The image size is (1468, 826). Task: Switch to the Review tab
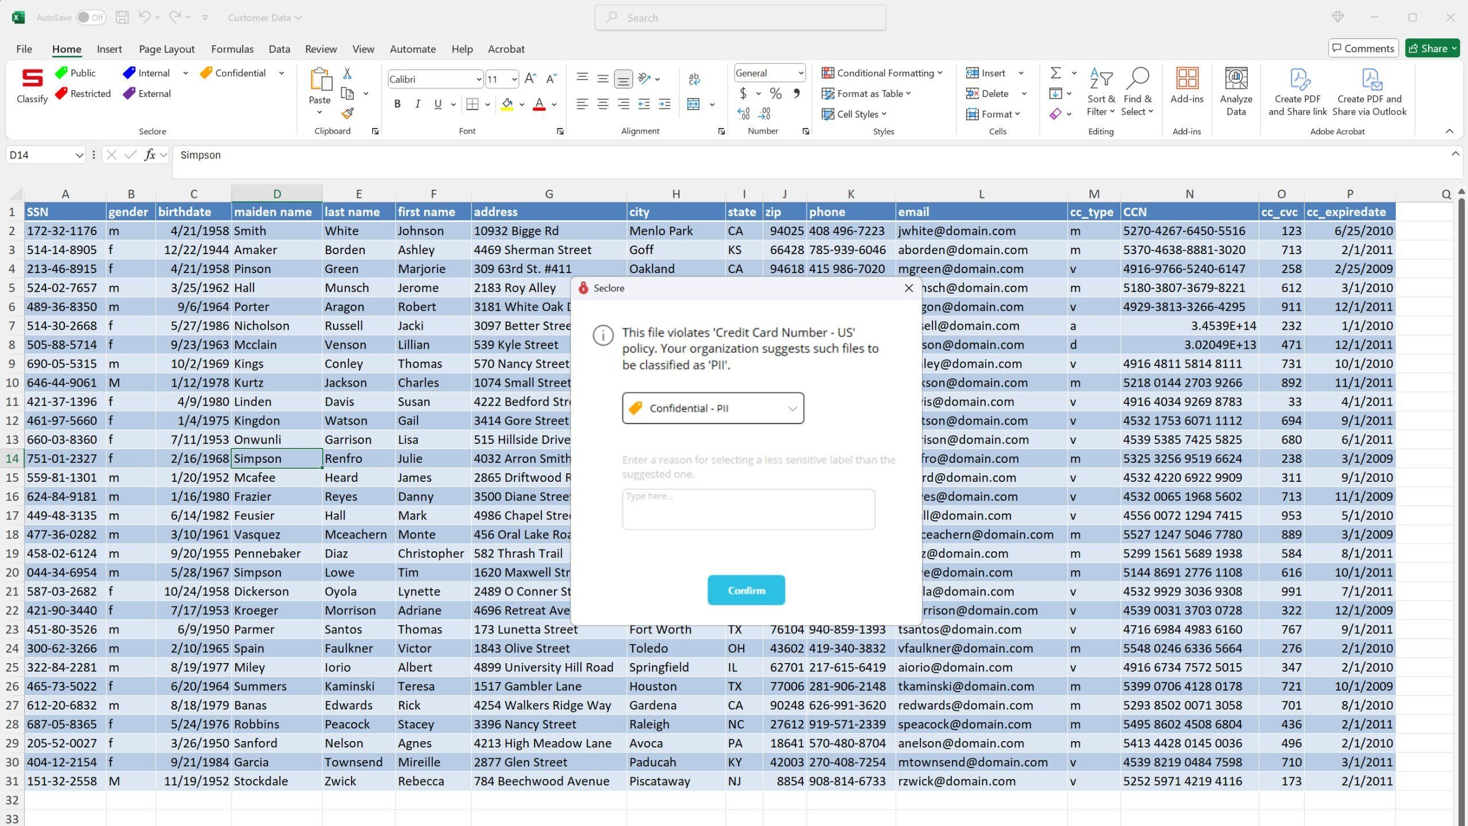[x=321, y=49]
